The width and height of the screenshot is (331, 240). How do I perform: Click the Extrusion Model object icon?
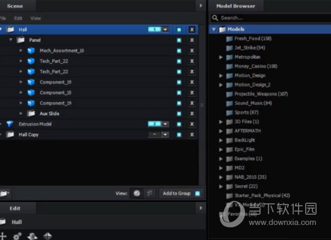[10, 124]
